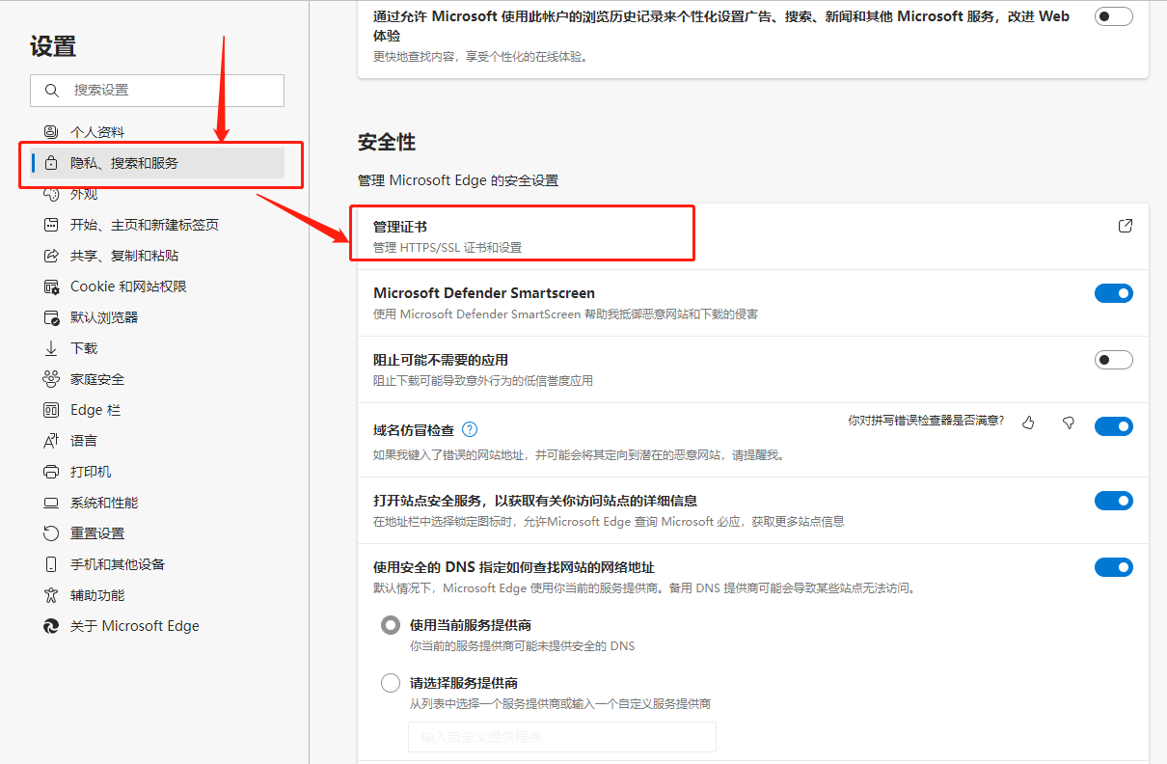The height and width of the screenshot is (764, 1167).
Task: Click the 个人资料 profile icon
Action: [x=51, y=132]
